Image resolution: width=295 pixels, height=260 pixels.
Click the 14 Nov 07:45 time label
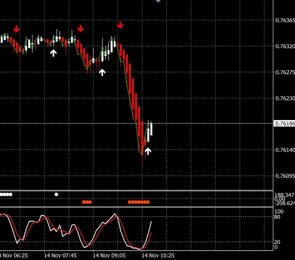pyautogui.click(x=60, y=256)
